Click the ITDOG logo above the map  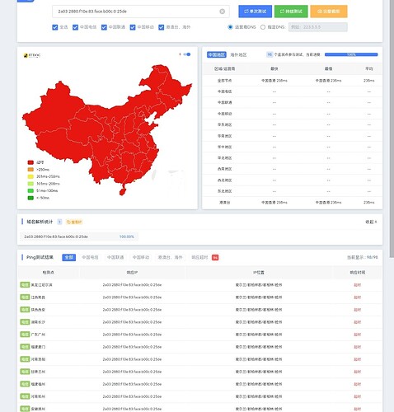click(32, 55)
